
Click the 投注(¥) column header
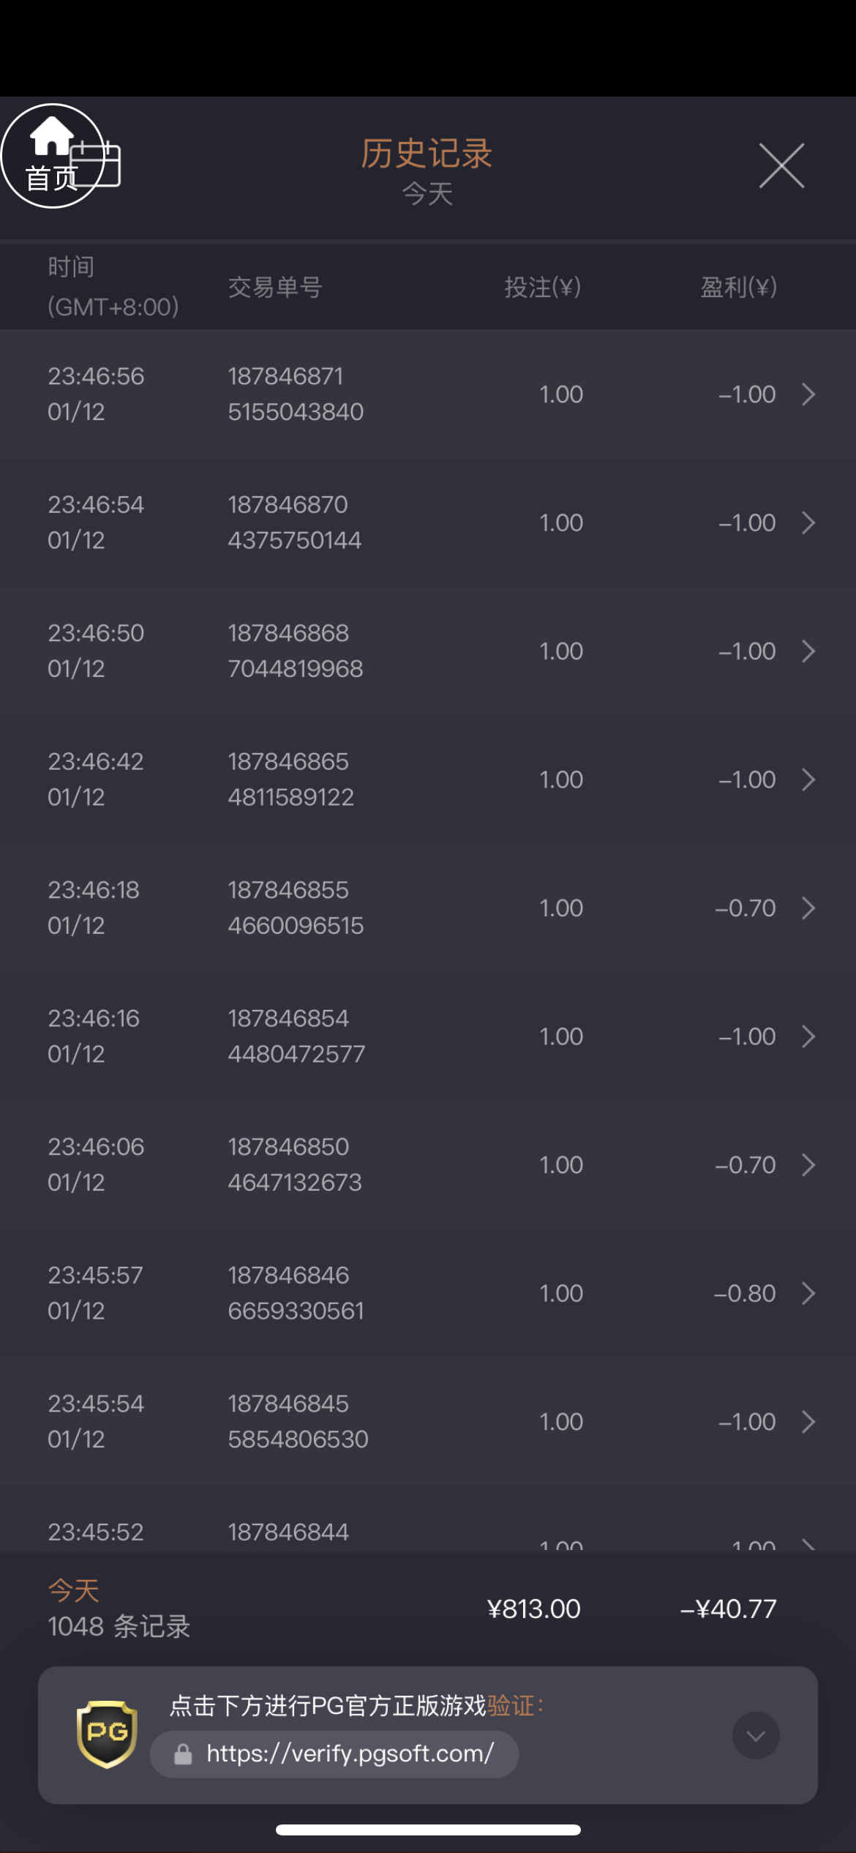pyautogui.click(x=542, y=287)
